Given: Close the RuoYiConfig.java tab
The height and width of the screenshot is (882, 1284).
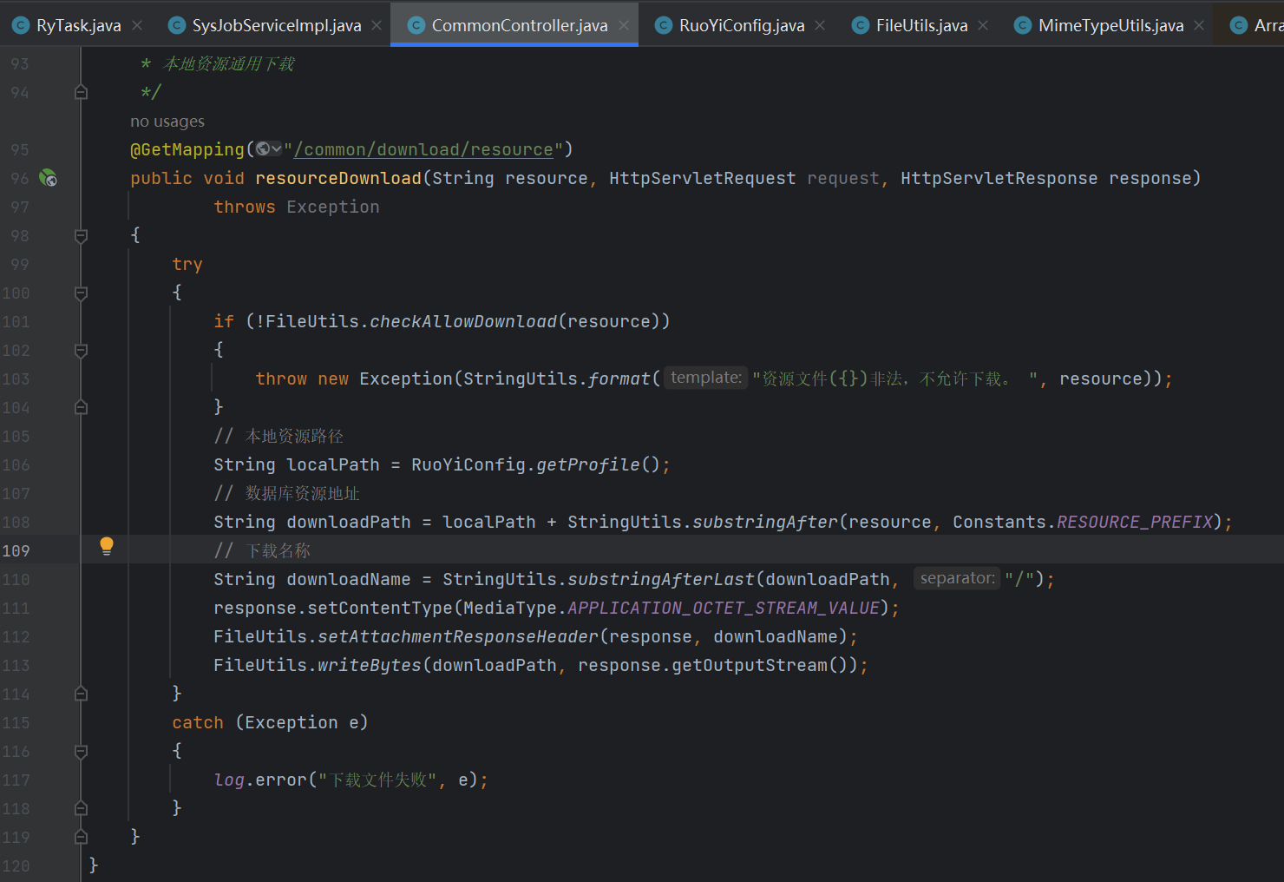Looking at the screenshot, I should click(820, 26).
